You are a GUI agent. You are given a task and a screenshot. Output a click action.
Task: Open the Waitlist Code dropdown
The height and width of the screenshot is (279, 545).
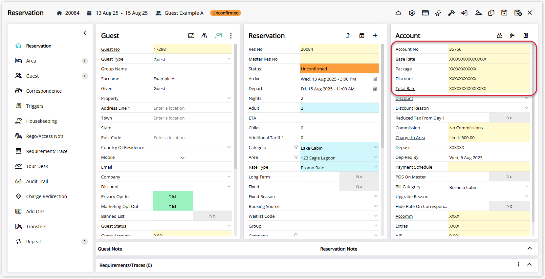[x=376, y=216]
